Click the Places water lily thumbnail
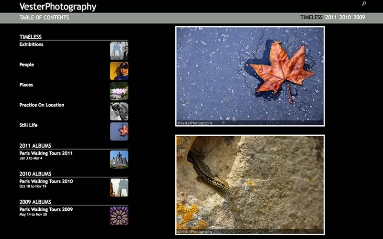 point(119,91)
